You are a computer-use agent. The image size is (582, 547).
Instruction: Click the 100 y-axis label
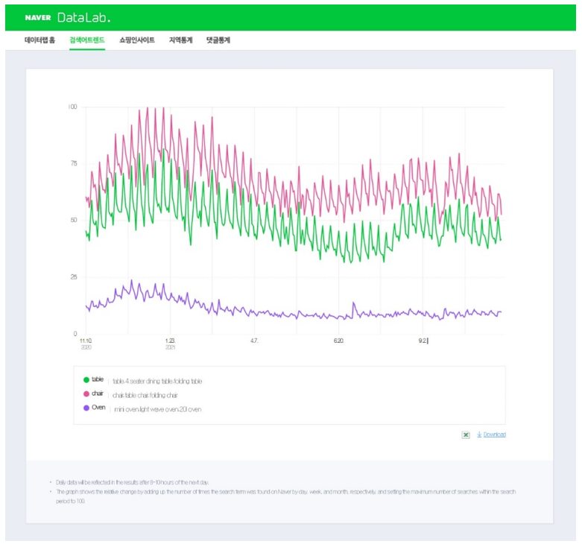coord(73,107)
